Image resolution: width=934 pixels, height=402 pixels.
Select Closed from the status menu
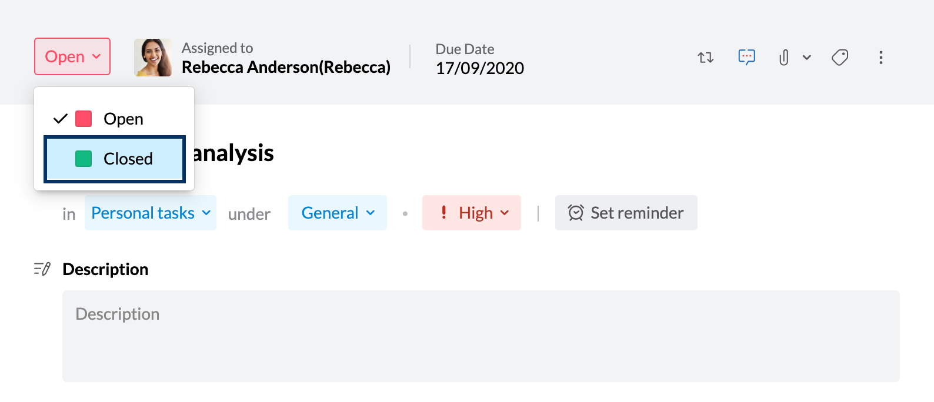pos(128,159)
